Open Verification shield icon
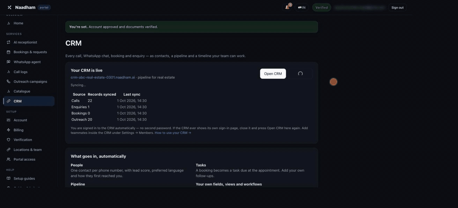Image resolution: width=458 pixels, height=208 pixels. coord(8,140)
